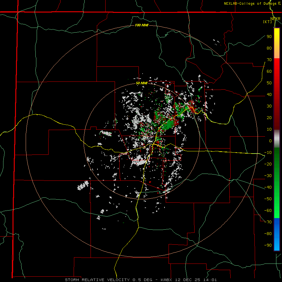
Task: Click the -60 value on velocity scale
Action: (x=268, y=211)
